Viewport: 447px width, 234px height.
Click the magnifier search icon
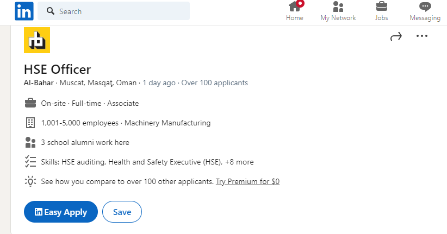[x=51, y=11]
